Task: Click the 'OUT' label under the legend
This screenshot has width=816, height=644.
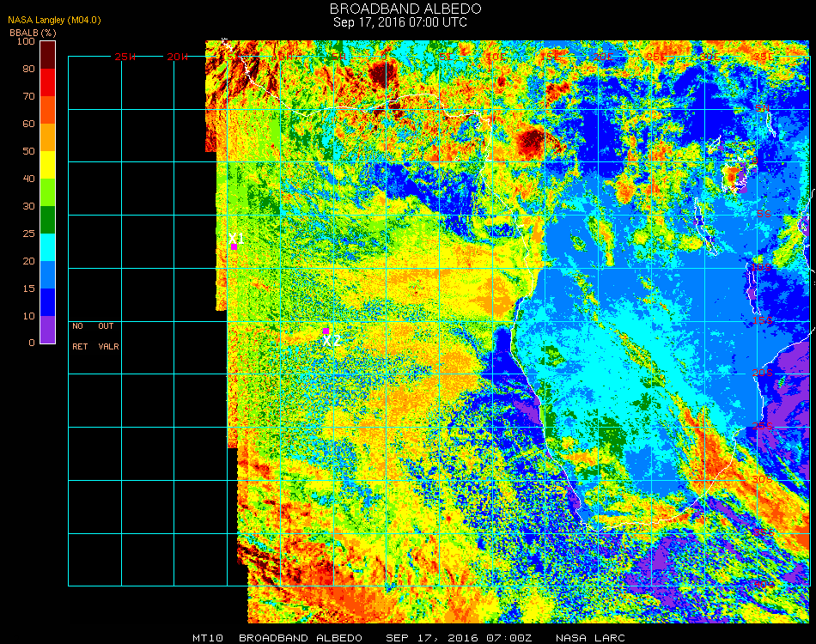Action: click(106, 326)
